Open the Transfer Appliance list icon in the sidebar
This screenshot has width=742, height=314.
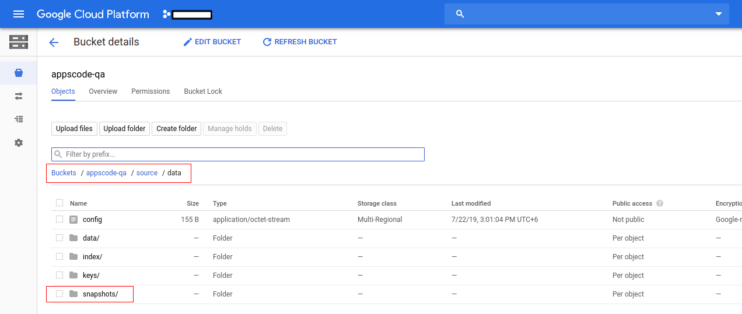click(19, 119)
